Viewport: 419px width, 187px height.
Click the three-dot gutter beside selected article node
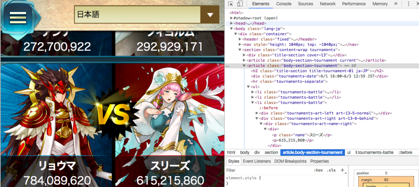(227, 66)
